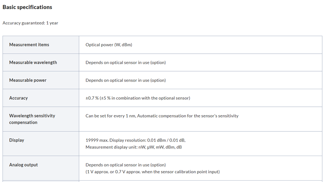Click the Wavelength sensitivity compensation label
Viewport: 324px width, 182px height.
(x=32, y=119)
